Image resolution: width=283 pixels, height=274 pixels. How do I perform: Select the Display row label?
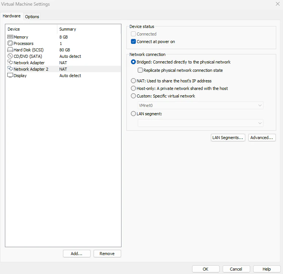[x=20, y=76]
